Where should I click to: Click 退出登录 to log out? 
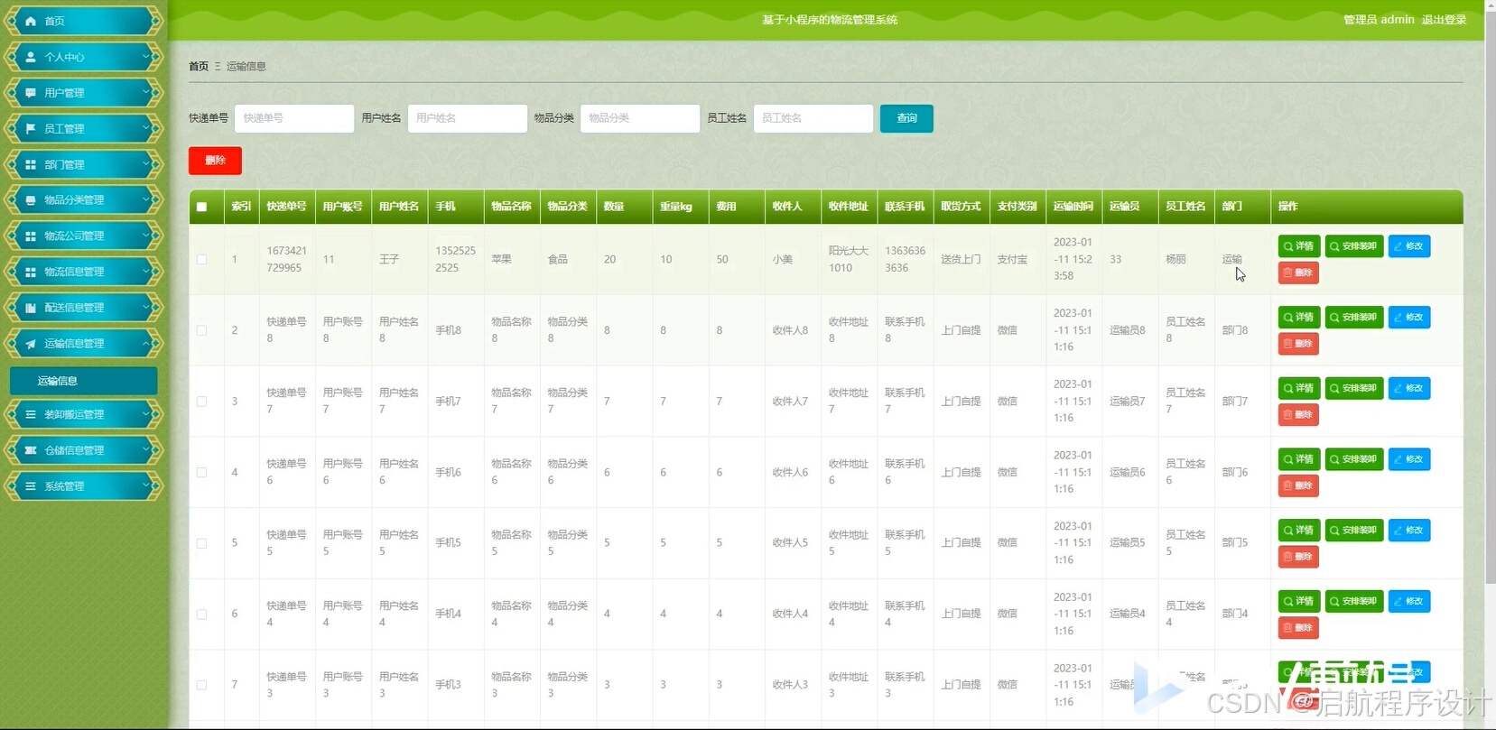tap(1445, 20)
